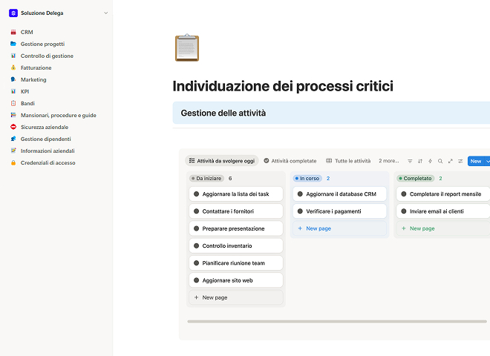Click the expand full page arrows icon
Image resolution: width=490 pixels, height=356 pixels.
click(x=451, y=161)
